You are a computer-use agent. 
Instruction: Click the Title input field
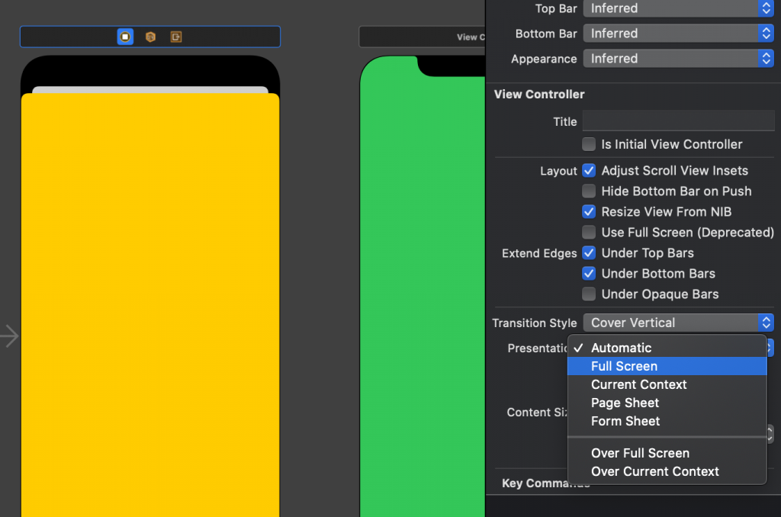678,121
